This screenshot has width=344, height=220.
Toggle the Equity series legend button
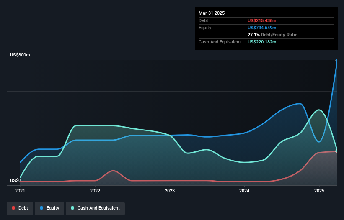pos(49,208)
